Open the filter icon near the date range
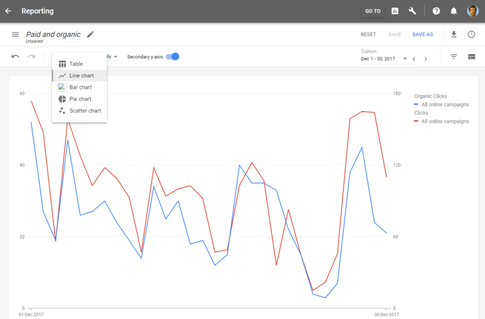This screenshot has height=319, width=485. click(x=453, y=56)
